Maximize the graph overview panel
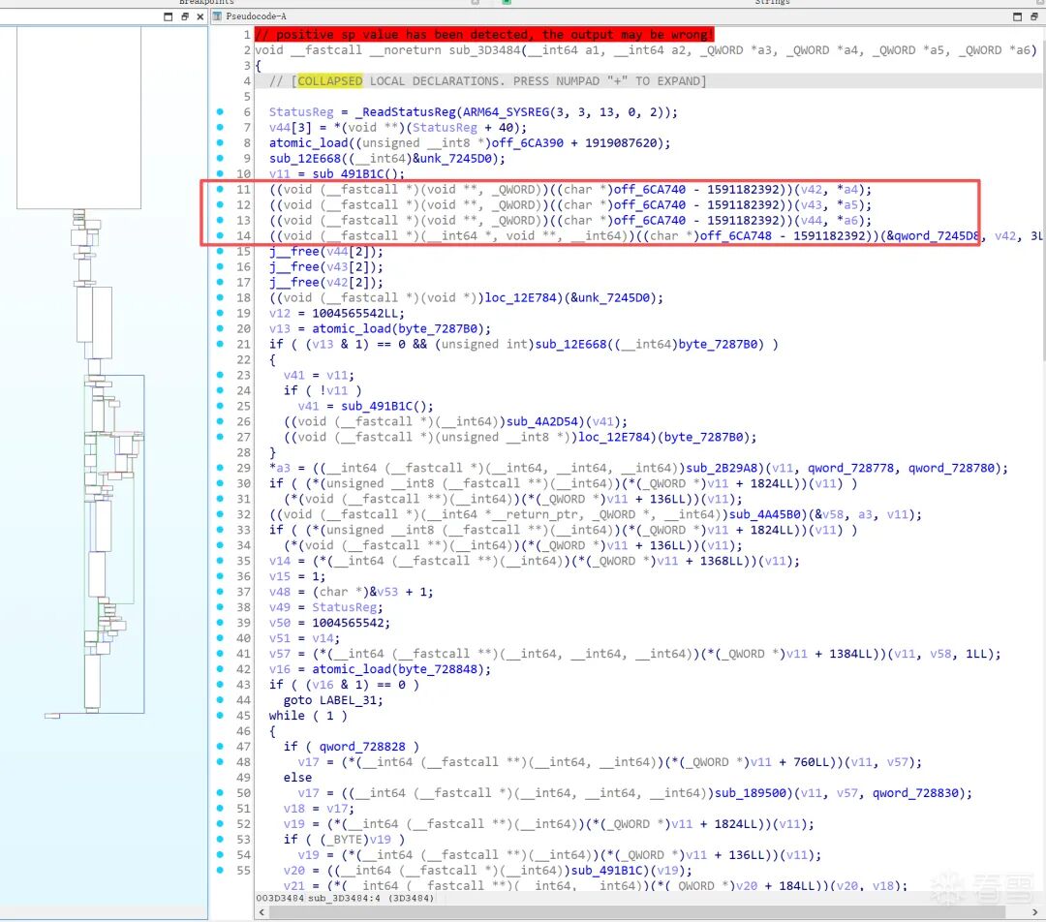Image resolution: width=1046 pixels, height=922 pixels. point(168,16)
